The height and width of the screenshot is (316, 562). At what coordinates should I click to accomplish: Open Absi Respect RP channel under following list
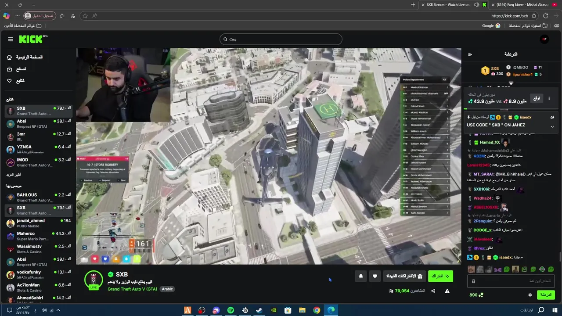[x=39, y=124]
